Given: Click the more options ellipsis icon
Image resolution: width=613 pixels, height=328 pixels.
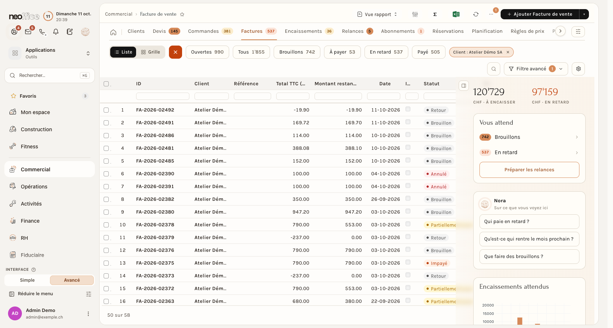Looking at the screenshot, I should click(491, 14).
